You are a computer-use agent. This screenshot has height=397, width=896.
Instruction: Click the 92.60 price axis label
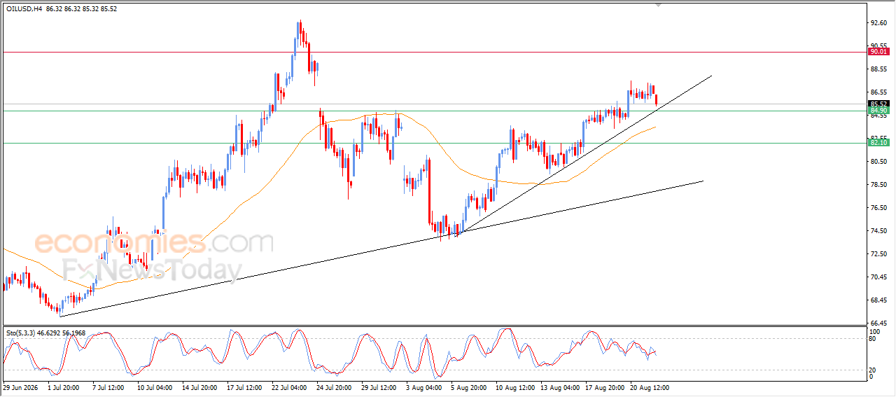click(x=878, y=23)
